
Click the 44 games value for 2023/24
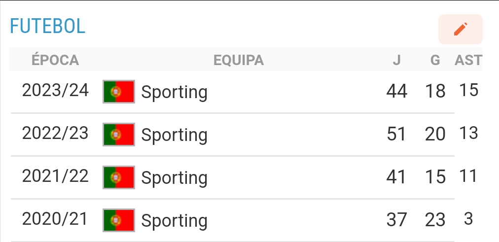click(397, 91)
